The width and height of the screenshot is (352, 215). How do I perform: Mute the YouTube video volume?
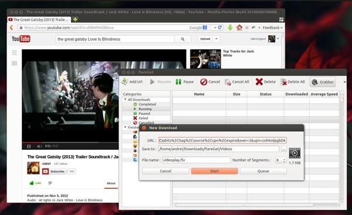click(39, 146)
